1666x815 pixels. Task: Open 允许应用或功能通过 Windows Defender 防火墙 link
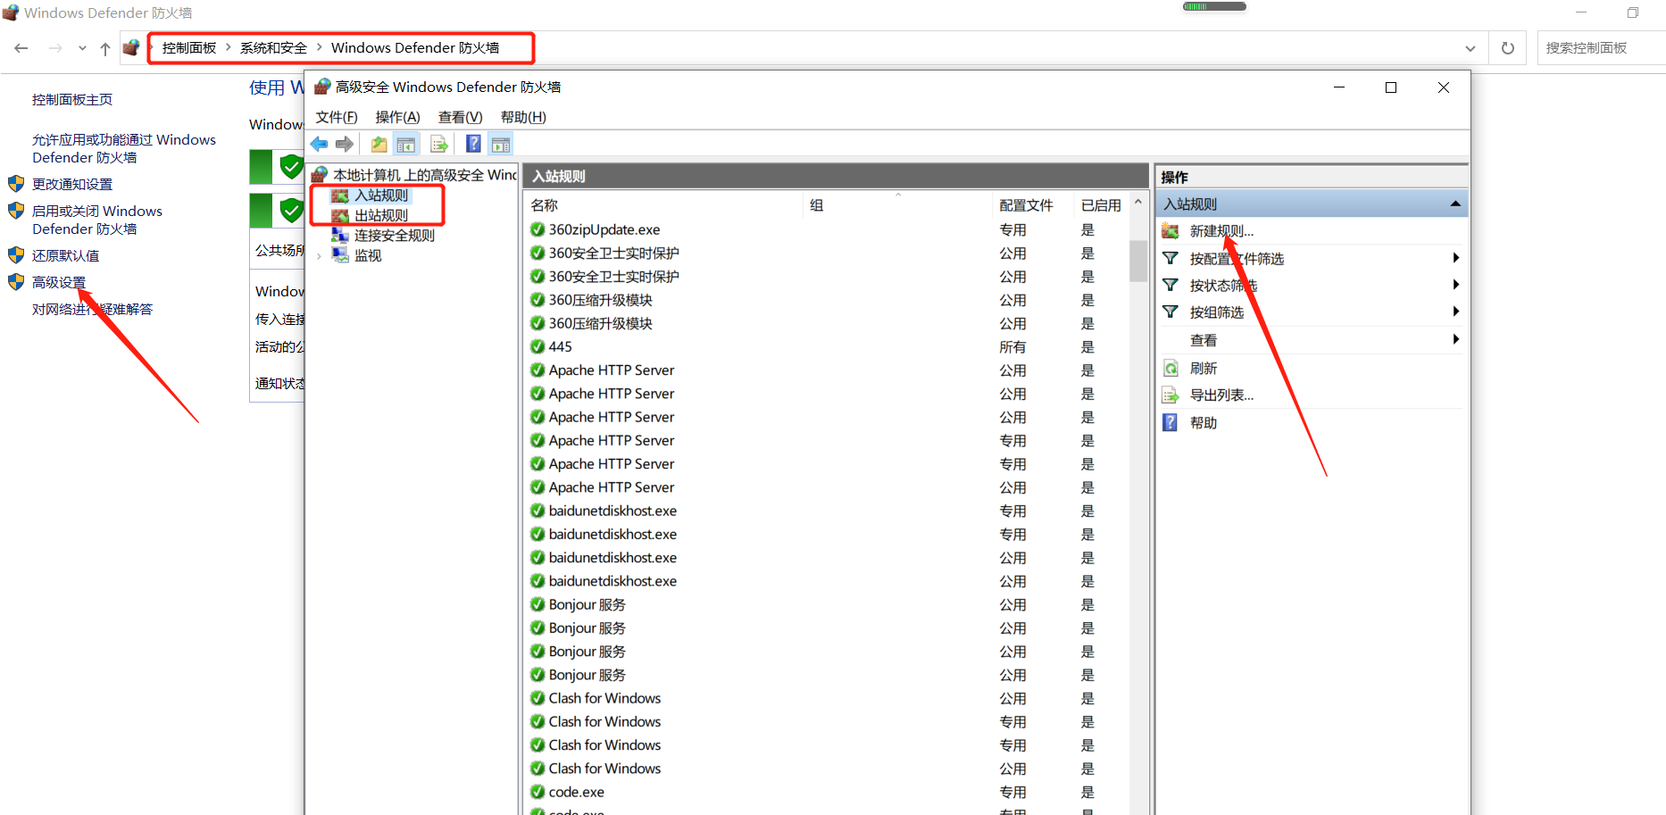coord(124,149)
